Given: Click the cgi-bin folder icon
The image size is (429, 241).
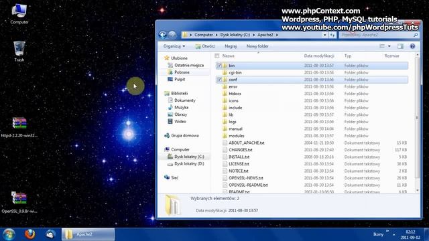Looking at the screenshot, I should click(x=225, y=73).
